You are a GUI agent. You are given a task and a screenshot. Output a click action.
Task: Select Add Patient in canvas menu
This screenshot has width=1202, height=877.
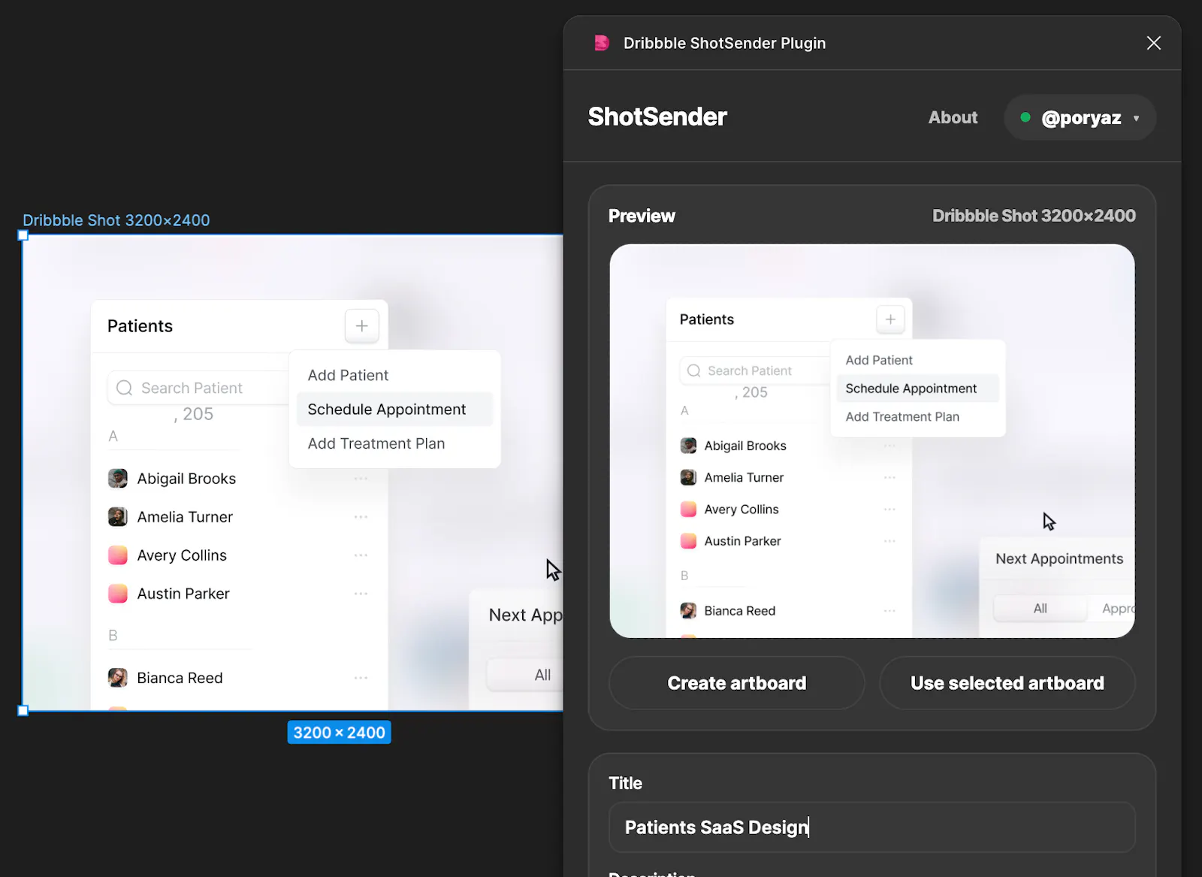[x=348, y=375]
